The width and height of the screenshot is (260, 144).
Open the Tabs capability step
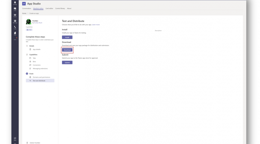coord(34,58)
